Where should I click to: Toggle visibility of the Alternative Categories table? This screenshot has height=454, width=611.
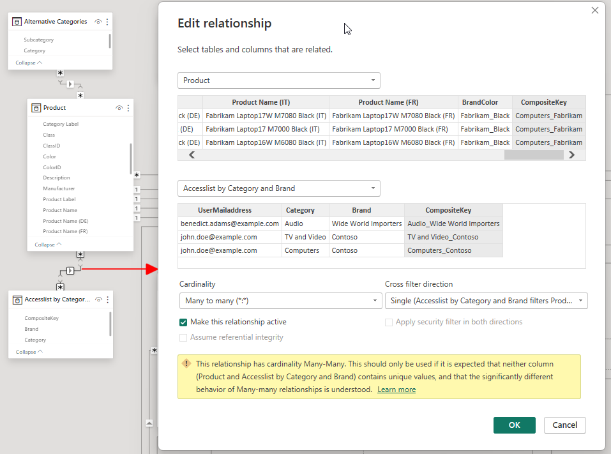pos(98,22)
